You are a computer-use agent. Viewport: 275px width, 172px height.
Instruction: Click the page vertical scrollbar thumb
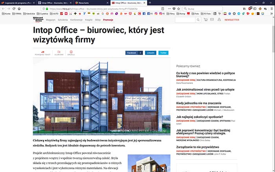point(273,39)
